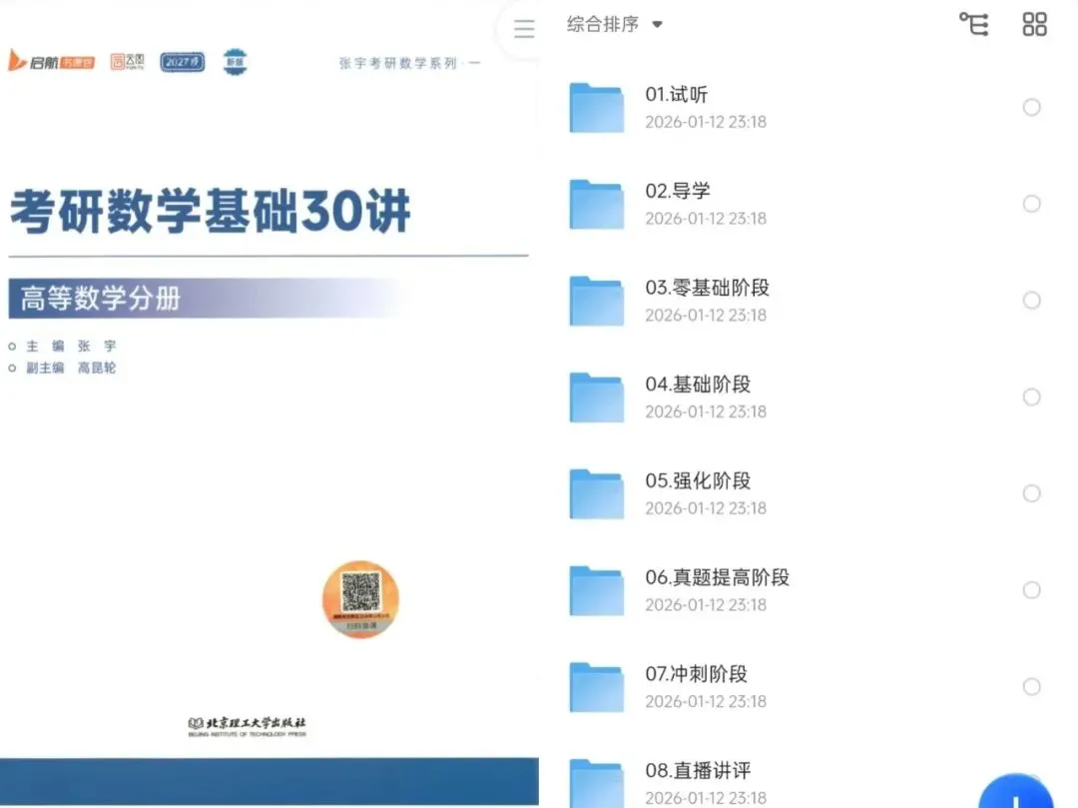Open the 01.试听 folder icon
Screen dimensions: 1078x808
[596, 107]
